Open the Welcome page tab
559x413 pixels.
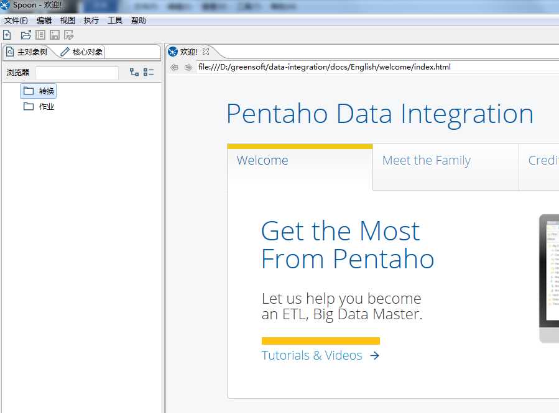pyautogui.click(x=300, y=166)
